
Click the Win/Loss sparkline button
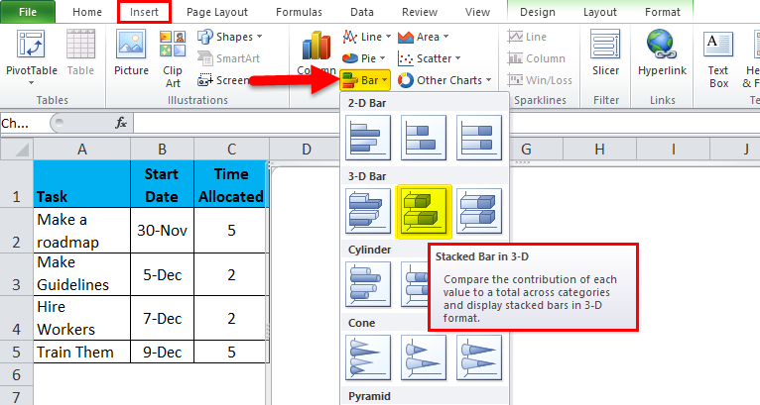[x=540, y=80]
